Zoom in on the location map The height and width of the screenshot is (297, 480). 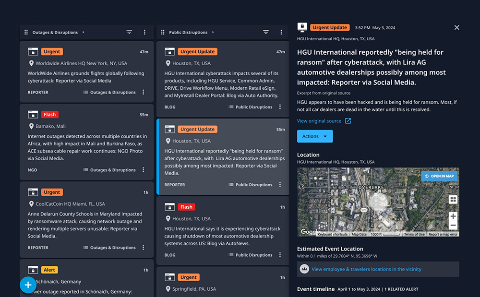[453, 216]
